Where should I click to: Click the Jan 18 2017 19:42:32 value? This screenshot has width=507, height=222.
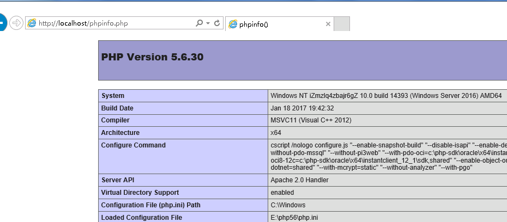[302, 108]
